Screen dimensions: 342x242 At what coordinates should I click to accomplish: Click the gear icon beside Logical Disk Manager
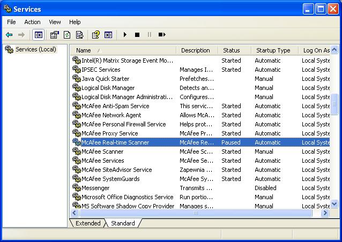click(77, 88)
